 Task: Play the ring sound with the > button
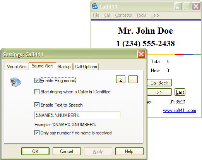(x=121, y=79)
